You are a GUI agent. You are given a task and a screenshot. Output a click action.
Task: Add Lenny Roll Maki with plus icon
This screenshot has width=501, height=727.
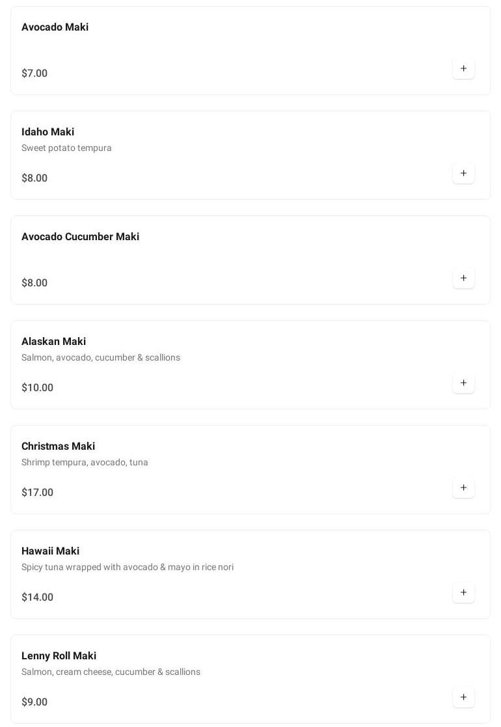pyautogui.click(x=463, y=697)
